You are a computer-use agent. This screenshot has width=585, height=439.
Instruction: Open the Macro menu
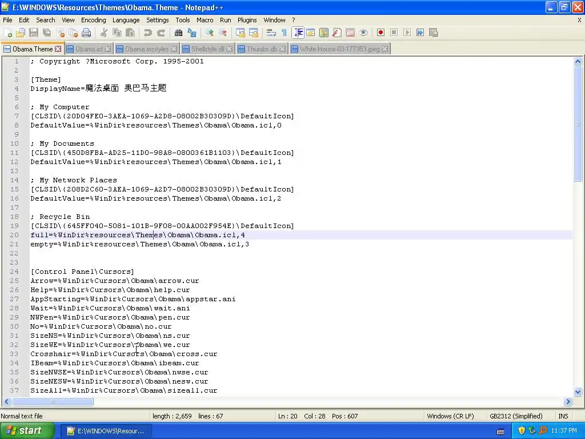[x=205, y=20]
